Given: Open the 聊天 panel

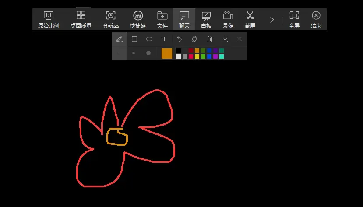Looking at the screenshot, I should click(x=184, y=19).
